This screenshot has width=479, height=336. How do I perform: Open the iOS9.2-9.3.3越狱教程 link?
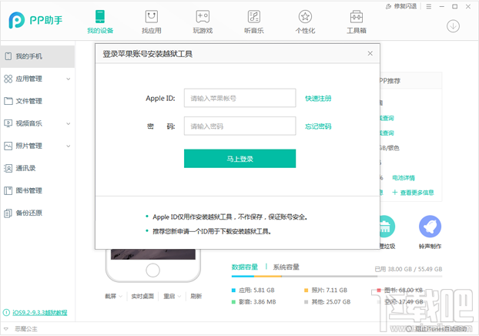tap(40, 312)
